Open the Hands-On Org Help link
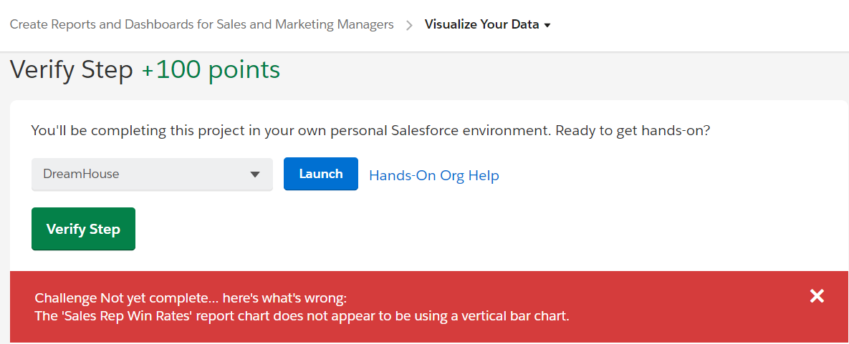The width and height of the screenshot is (849, 344). [x=433, y=175]
